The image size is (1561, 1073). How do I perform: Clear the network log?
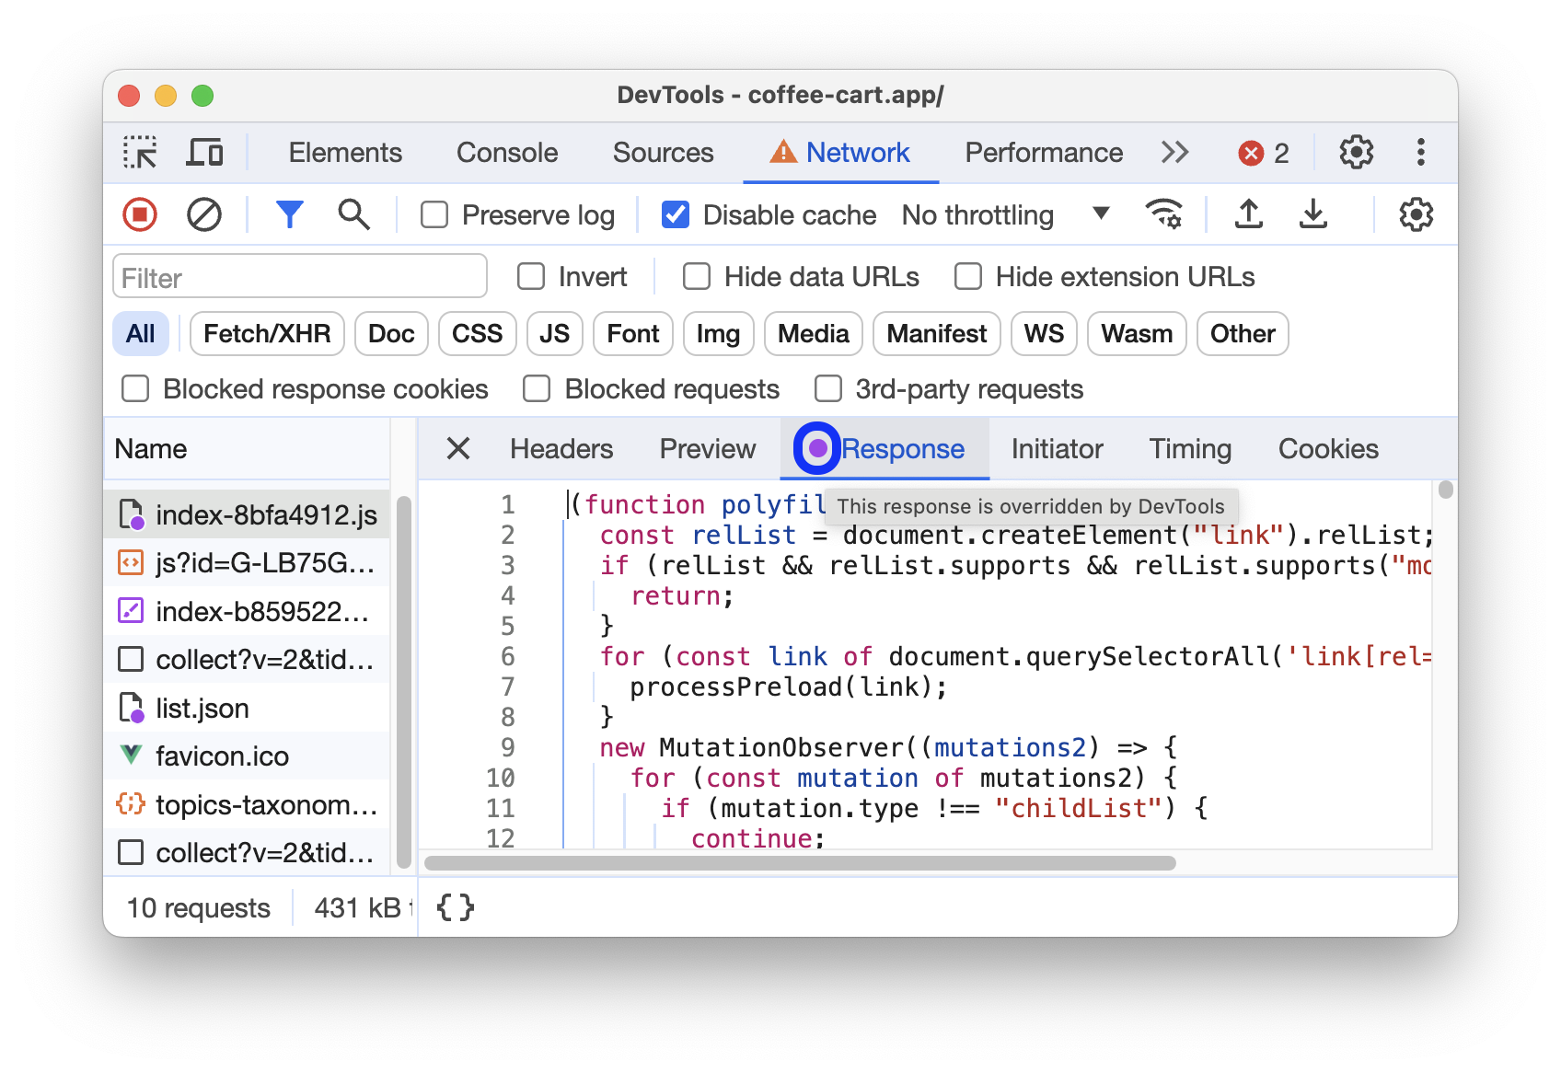204,214
